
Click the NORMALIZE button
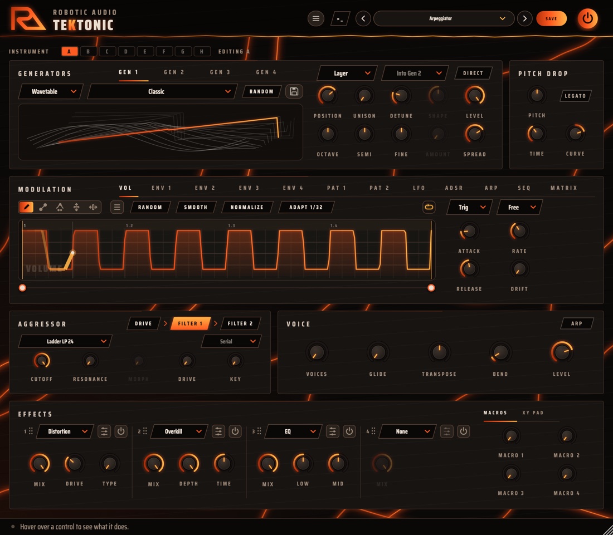(x=247, y=207)
